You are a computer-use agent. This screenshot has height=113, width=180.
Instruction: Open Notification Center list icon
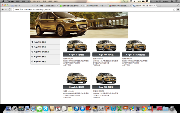176,1
